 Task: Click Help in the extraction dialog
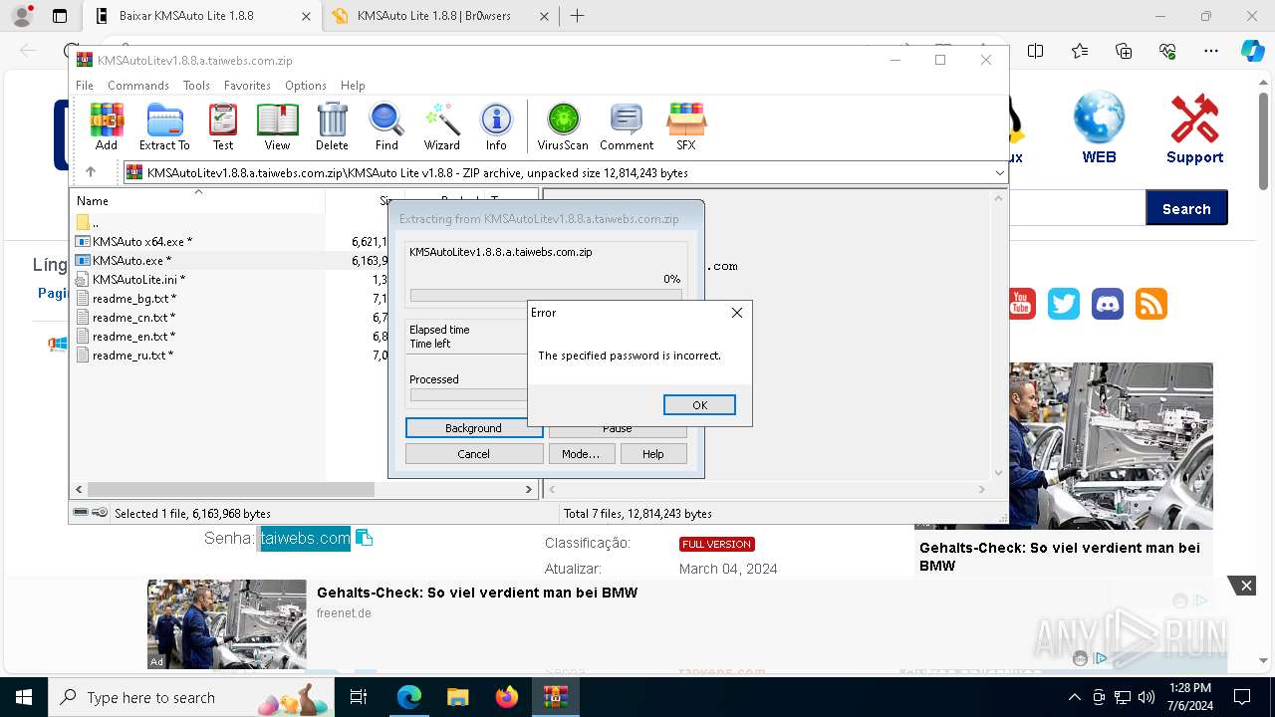click(x=653, y=454)
